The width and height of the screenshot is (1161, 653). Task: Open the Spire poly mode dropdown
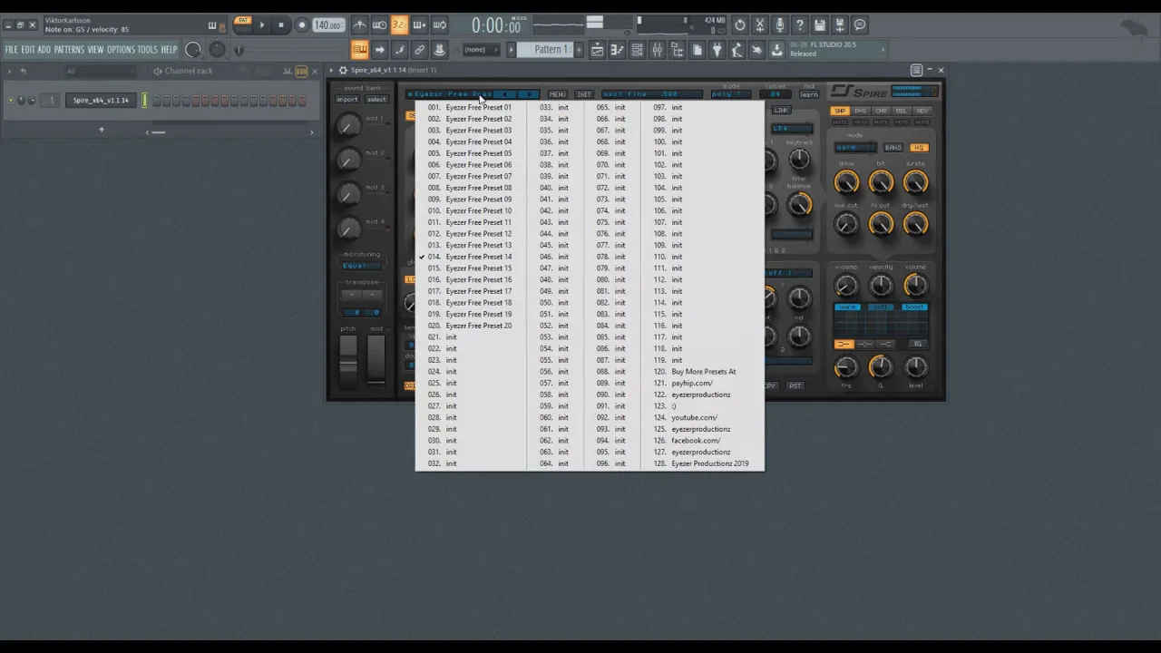tap(731, 94)
